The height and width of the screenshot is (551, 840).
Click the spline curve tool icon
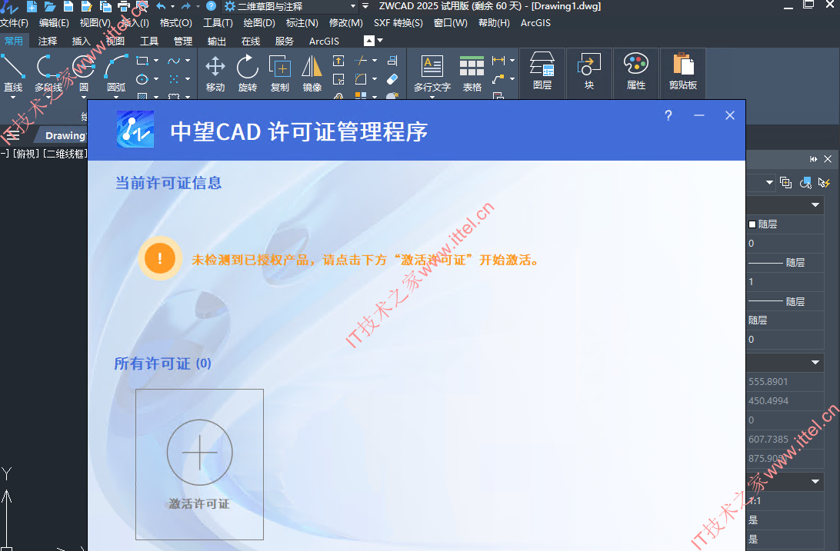point(174,61)
